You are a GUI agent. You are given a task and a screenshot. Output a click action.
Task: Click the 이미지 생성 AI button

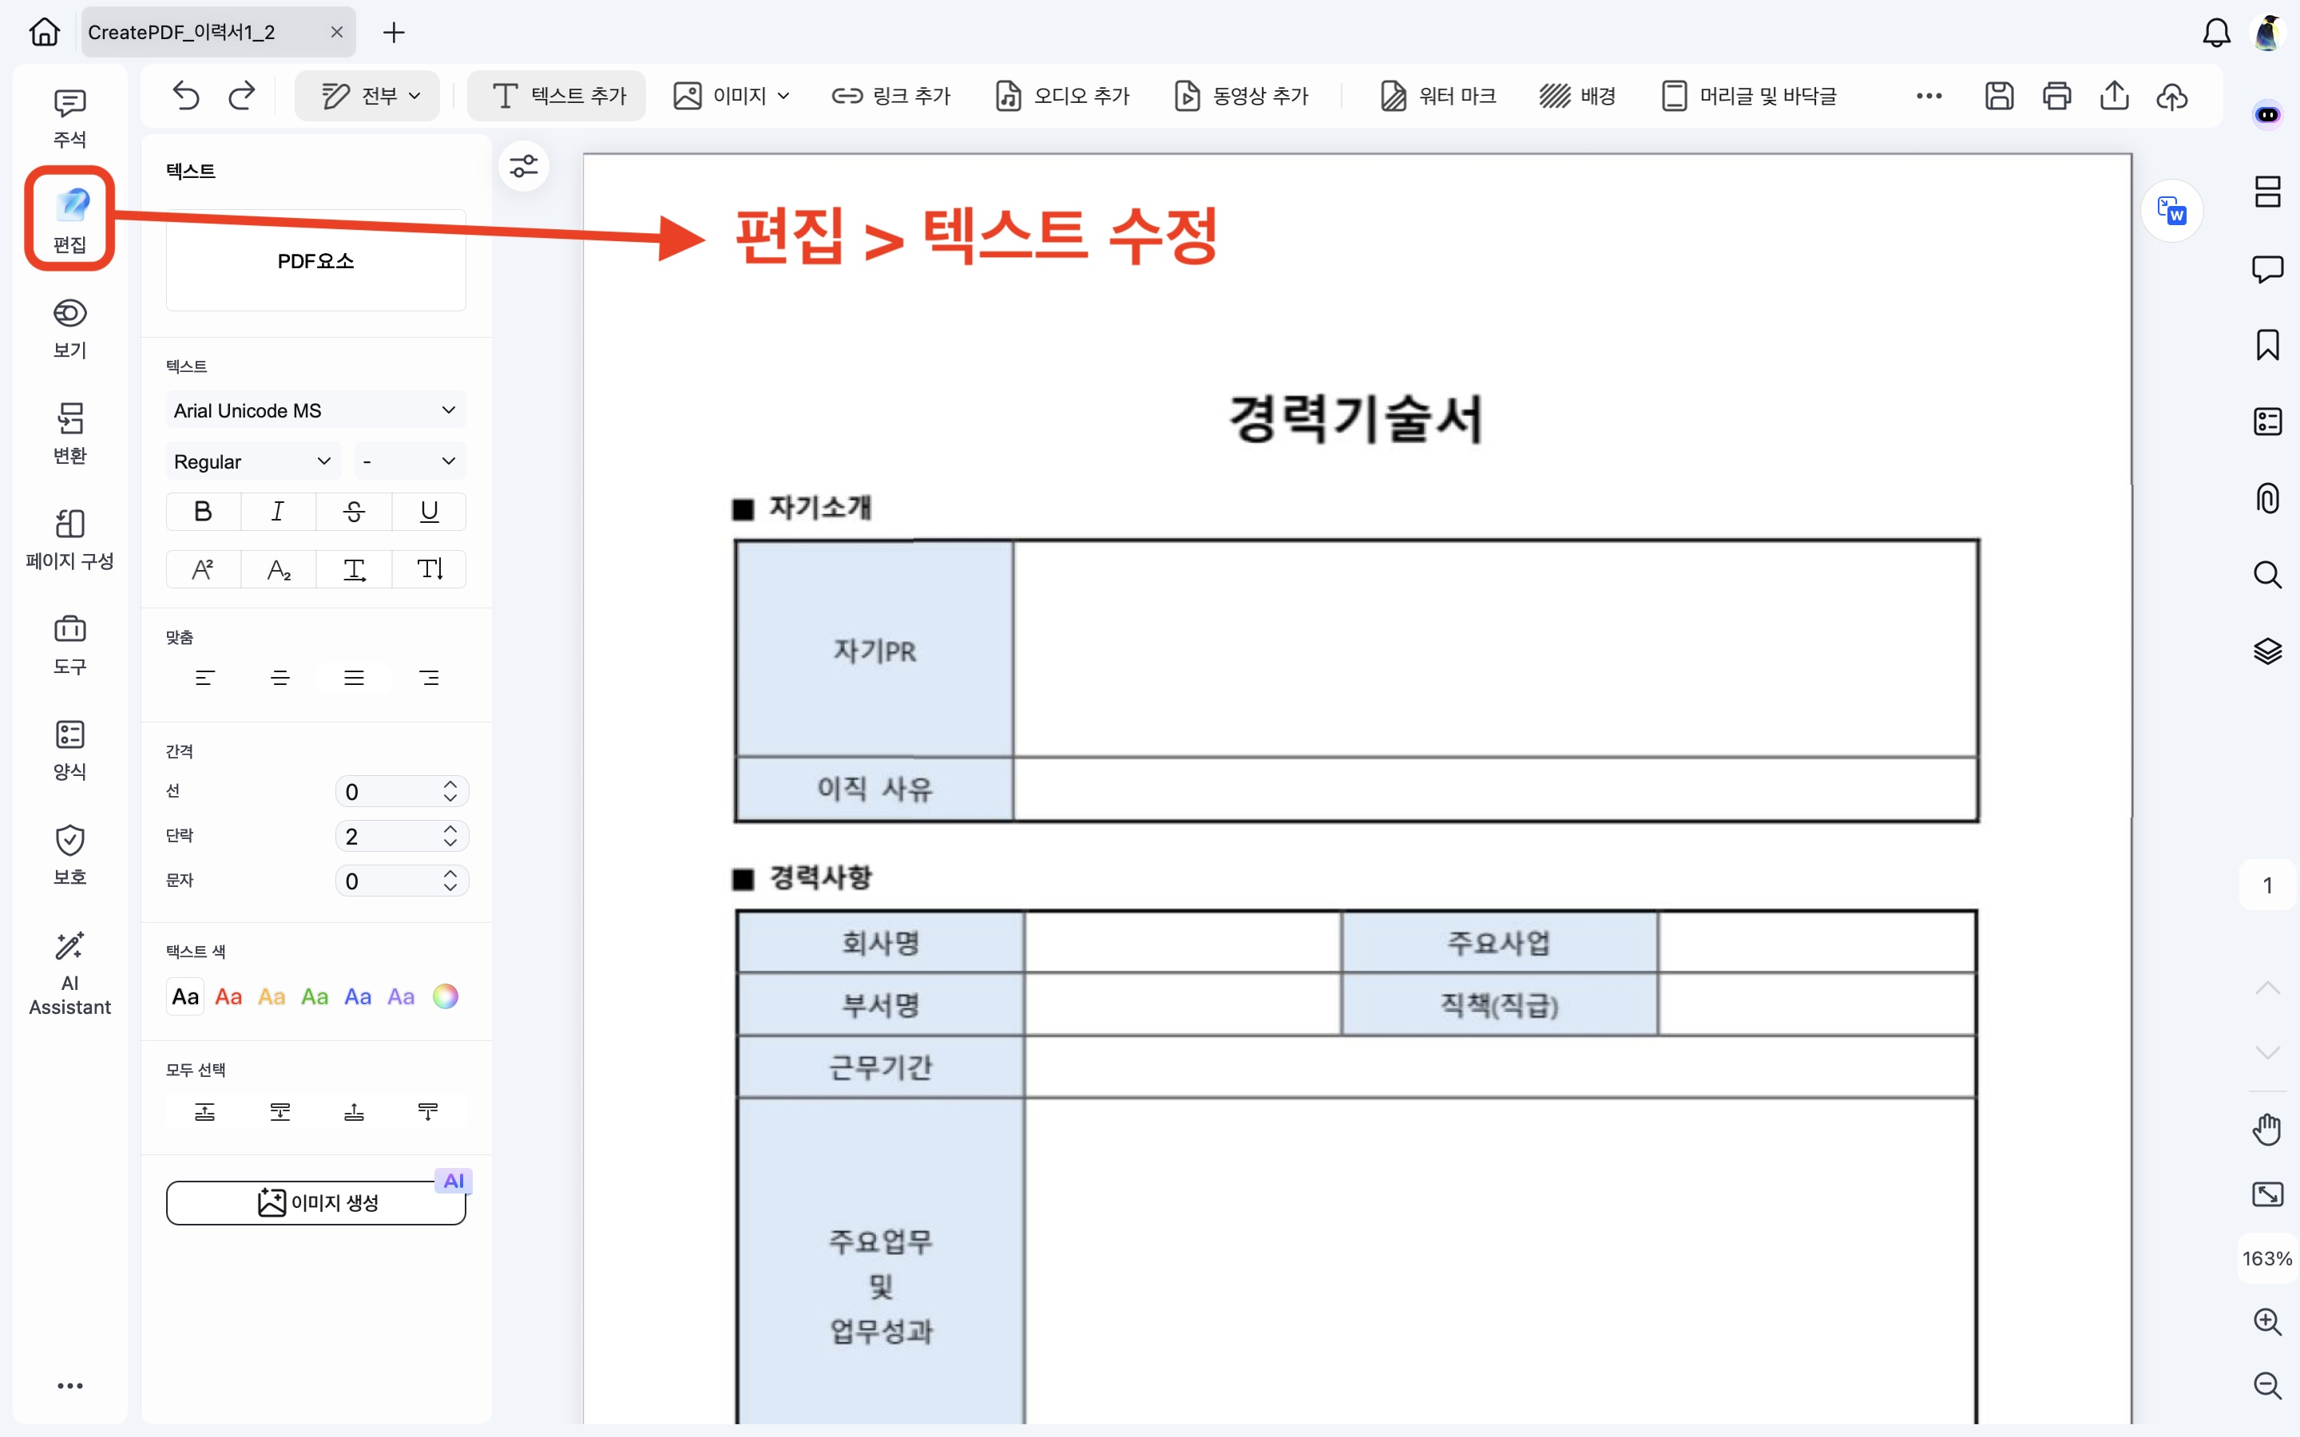coord(315,1202)
